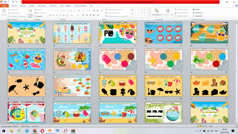Toggle italic К formatting button
238x134 pixels.
click(53, 15)
